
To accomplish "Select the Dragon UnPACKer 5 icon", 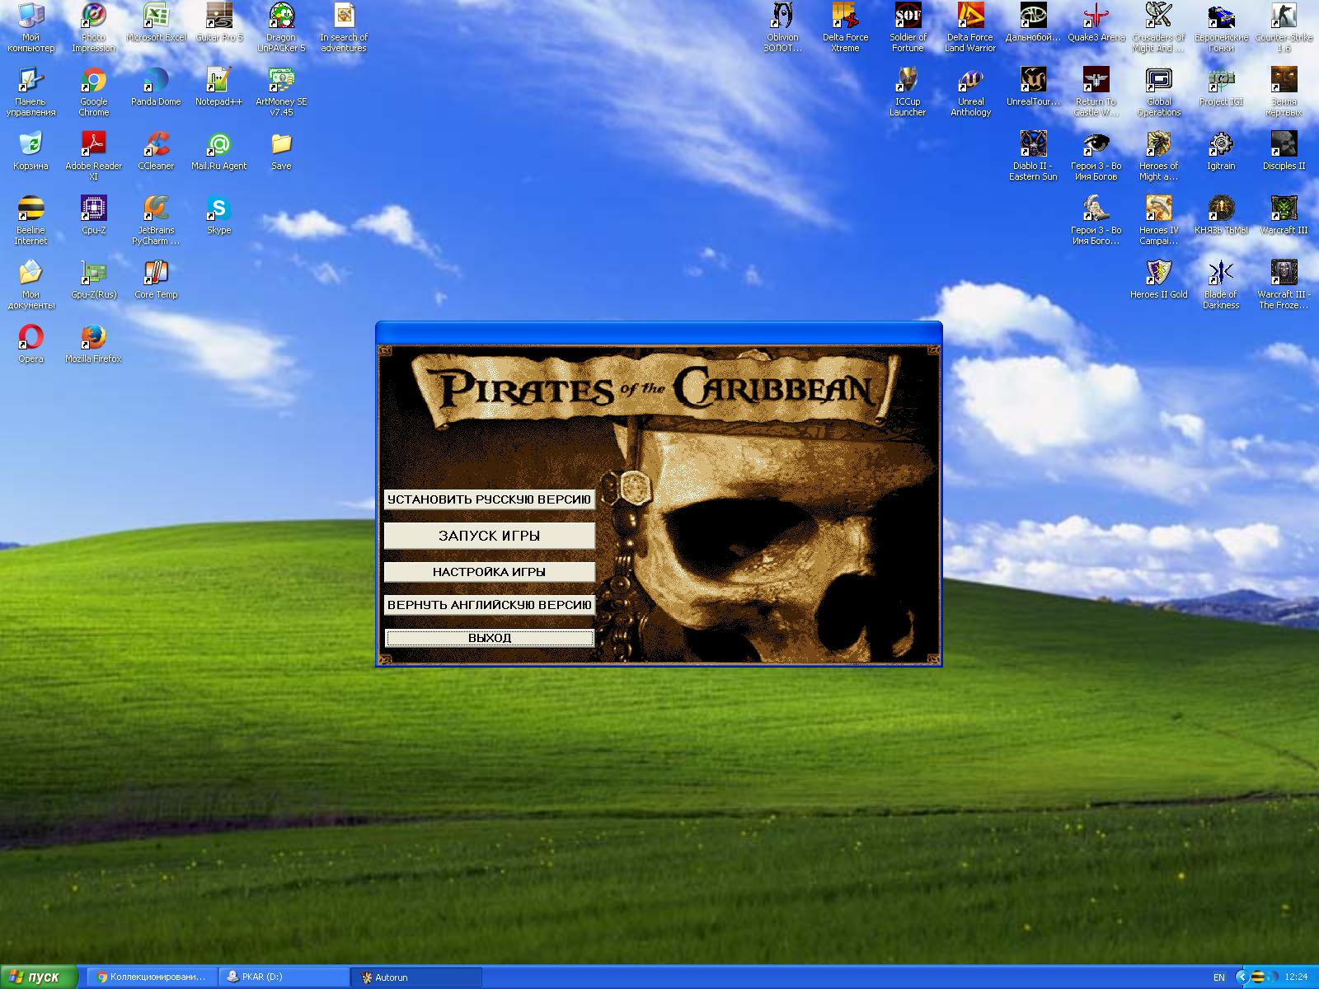I will (x=281, y=28).
